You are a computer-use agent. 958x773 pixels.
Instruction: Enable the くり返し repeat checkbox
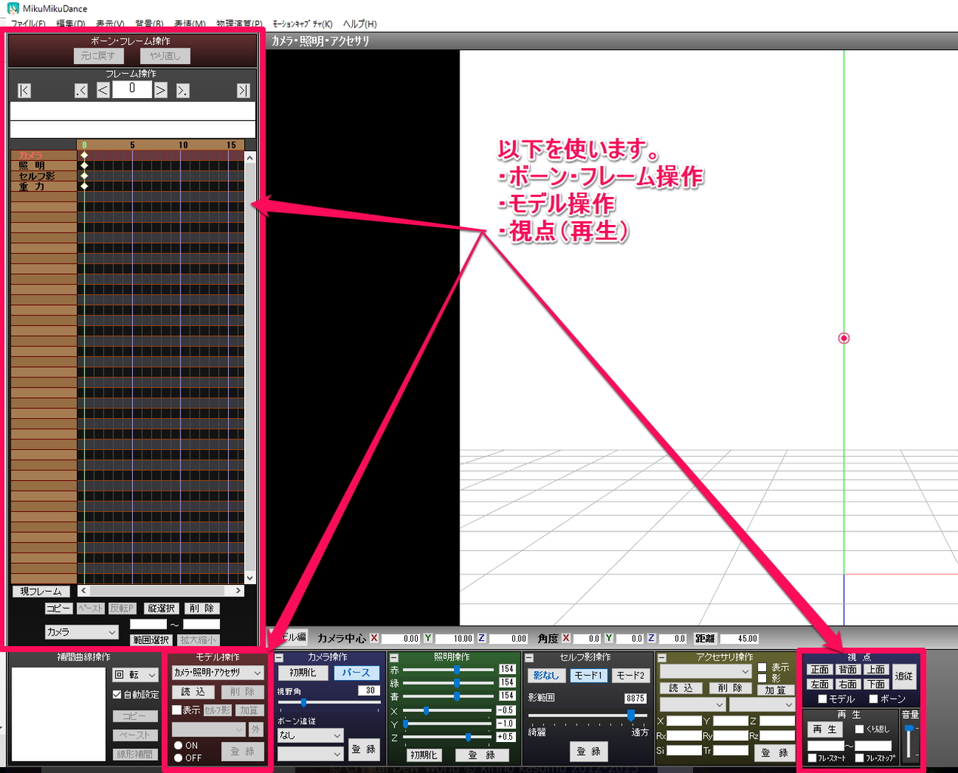tap(858, 728)
